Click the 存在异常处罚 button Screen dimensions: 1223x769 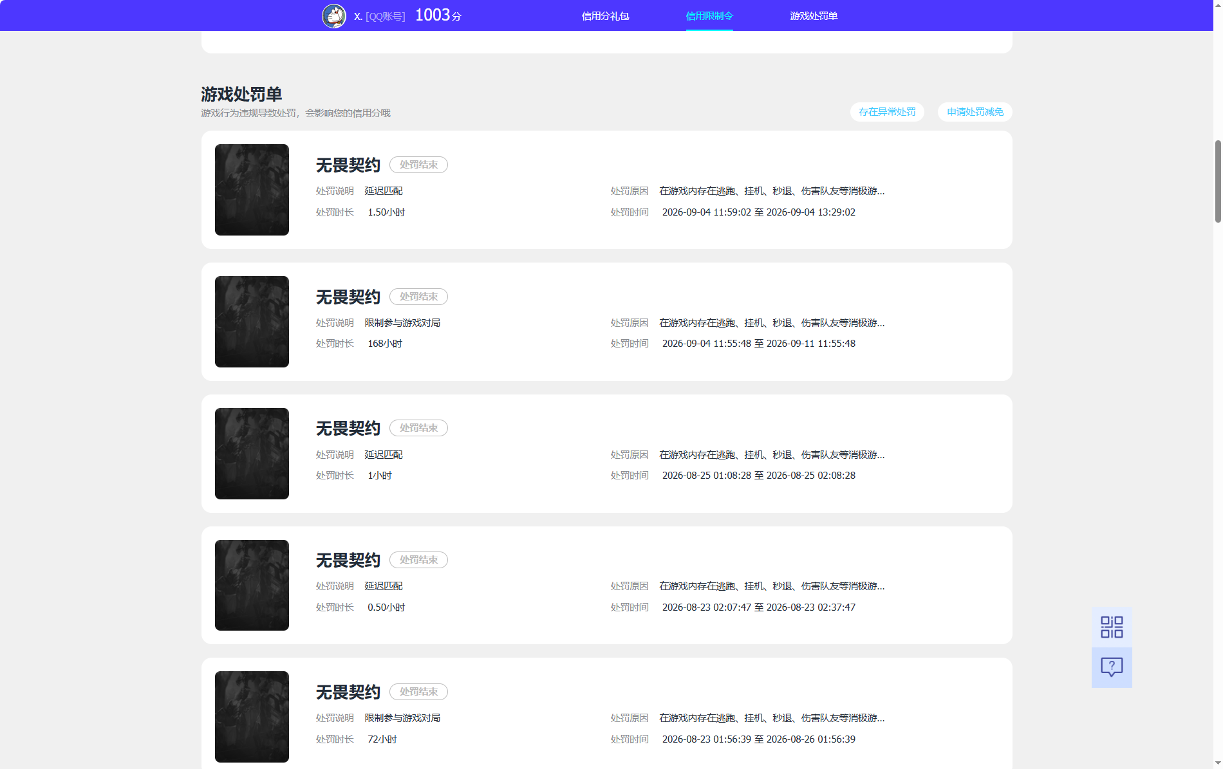(887, 112)
